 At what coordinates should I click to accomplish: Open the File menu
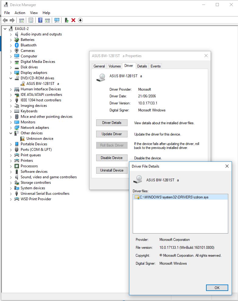tap(7, 13)
